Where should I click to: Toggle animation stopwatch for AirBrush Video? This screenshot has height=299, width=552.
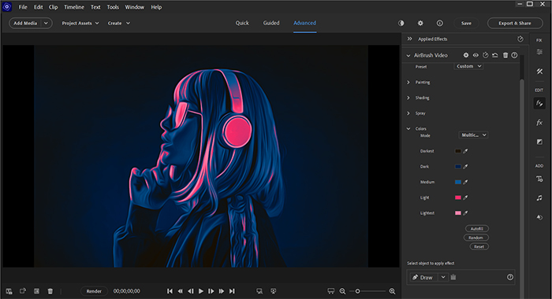point(486,55)
